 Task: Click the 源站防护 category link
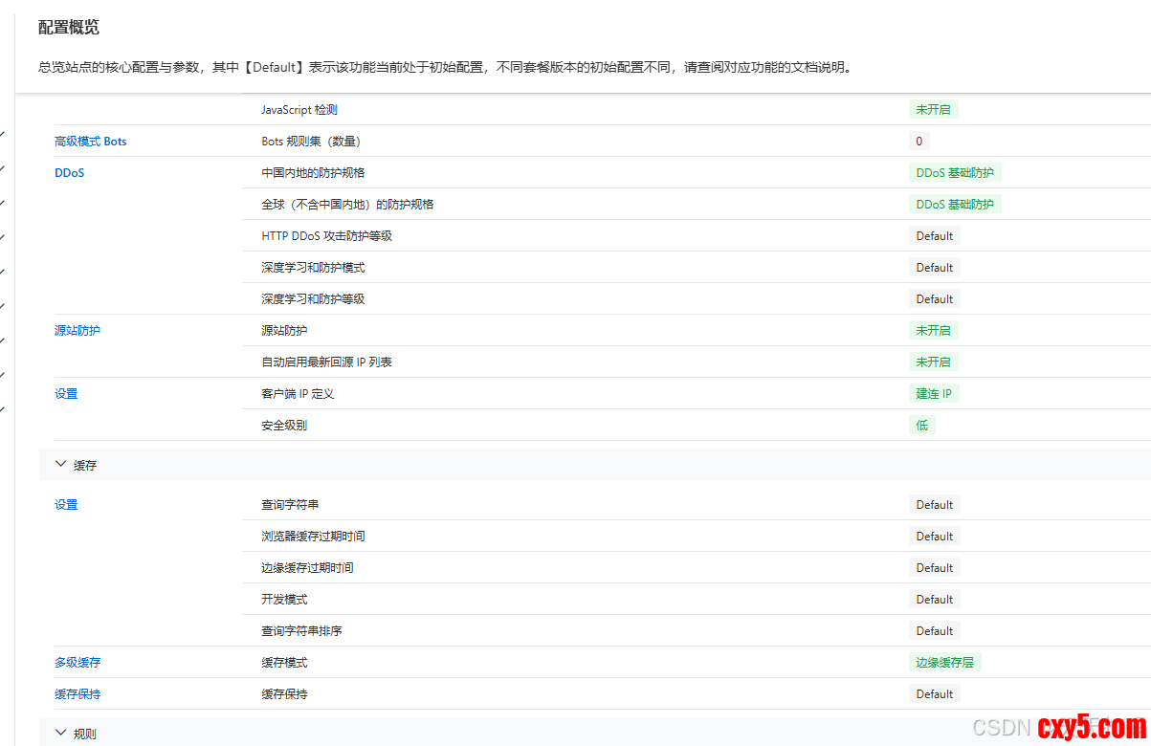pyautogui.click(x=77, y=331)
